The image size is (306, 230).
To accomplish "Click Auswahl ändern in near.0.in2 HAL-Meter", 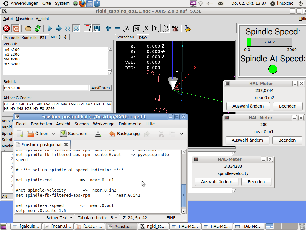I will pyautogui.click(x=248, y=106).
